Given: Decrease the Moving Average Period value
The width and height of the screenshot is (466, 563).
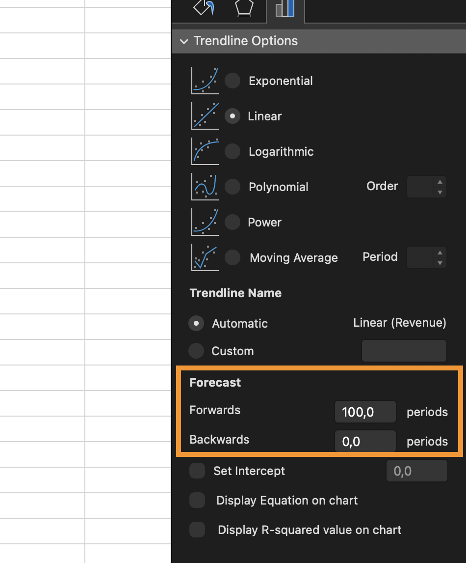Looking at the screenshot, I should [440, 263].
